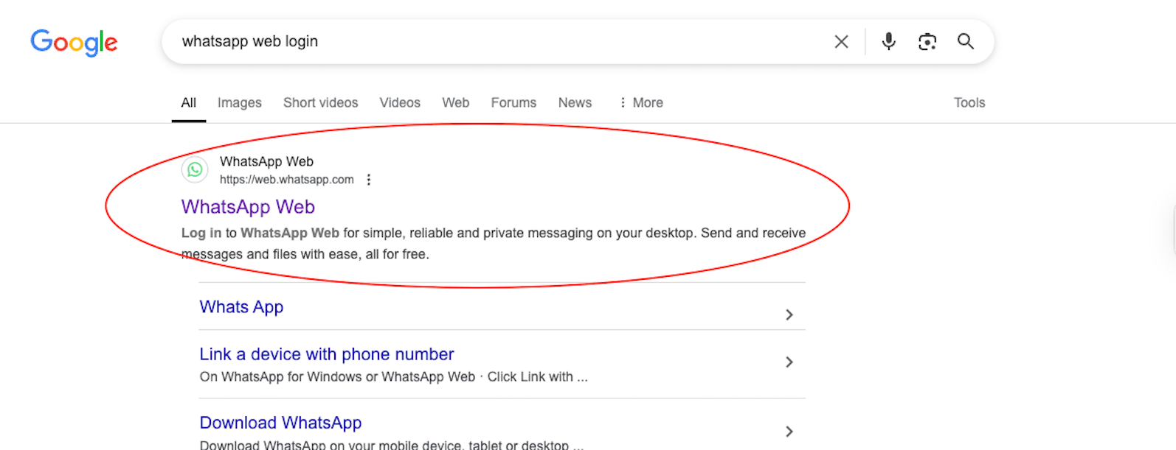Open the three-dot menu beside web.whatsapp.com
This screenshot has height=450, width=1176.
369,180
